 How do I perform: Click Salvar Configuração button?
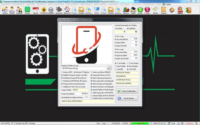pos(127,91)
